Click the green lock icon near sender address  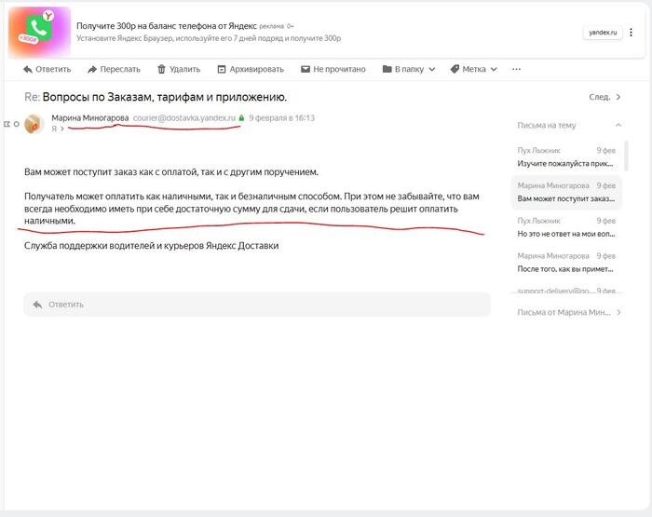(x=241, y=118)
